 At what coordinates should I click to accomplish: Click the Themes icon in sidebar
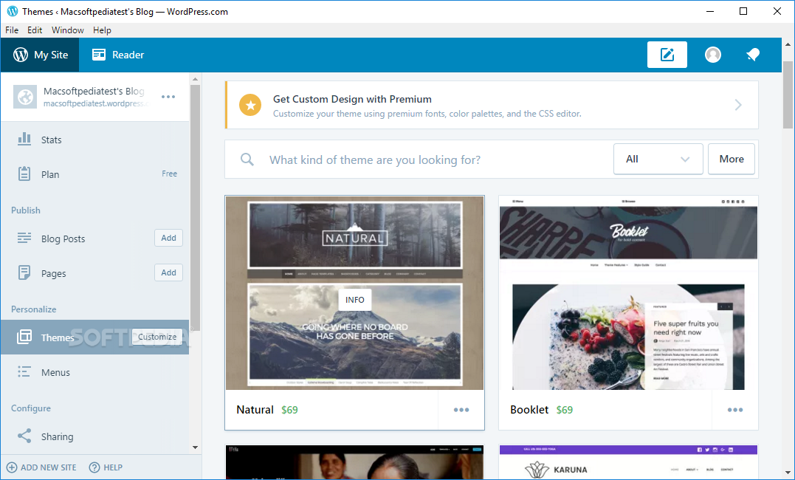(24, 337)
